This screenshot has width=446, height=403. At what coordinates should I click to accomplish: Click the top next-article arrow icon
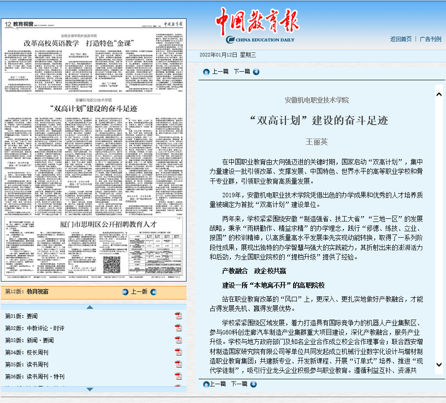(x=256, y=72)
